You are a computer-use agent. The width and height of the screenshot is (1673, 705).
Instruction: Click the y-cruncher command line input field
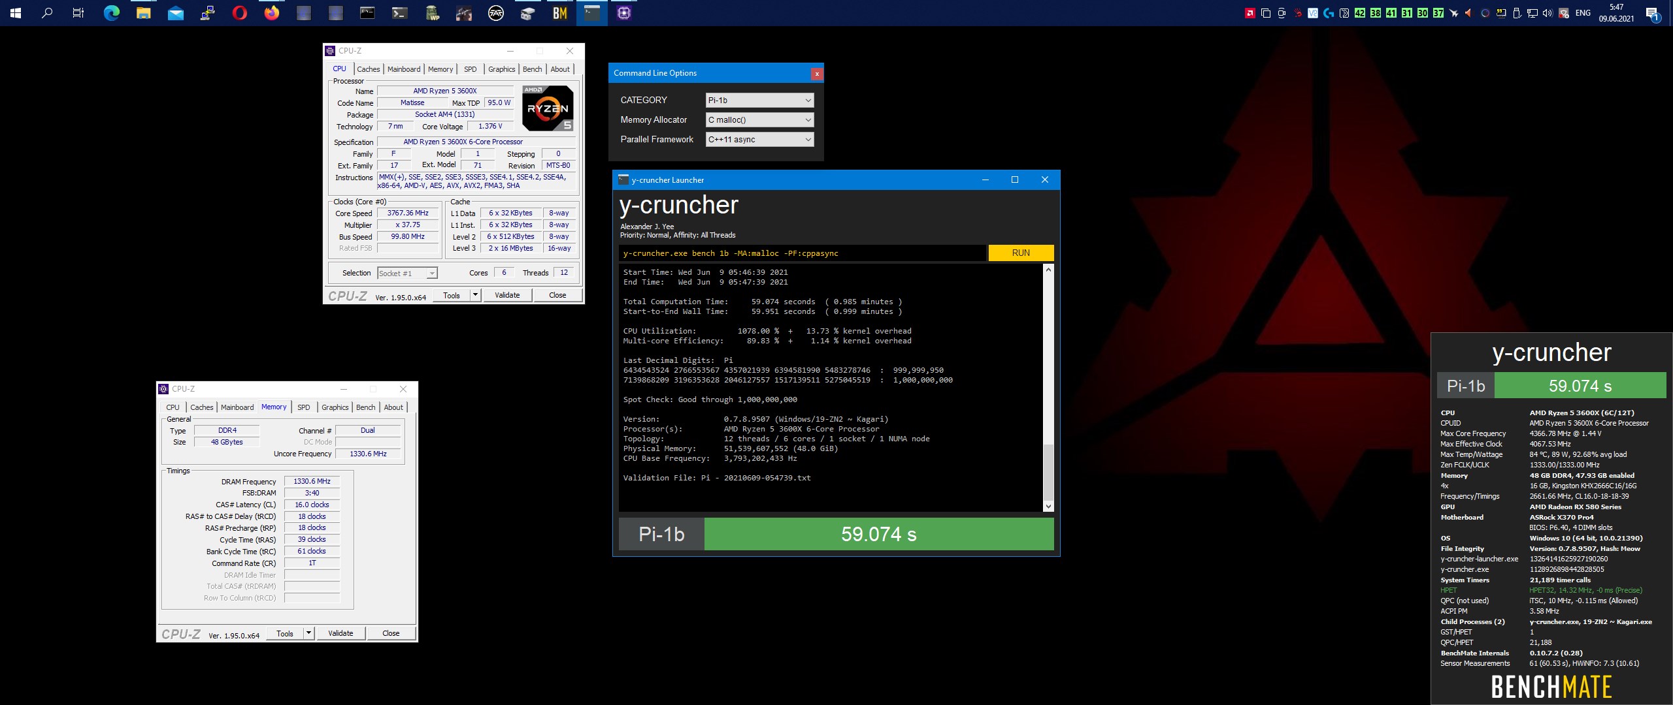[x=802, y=253]
